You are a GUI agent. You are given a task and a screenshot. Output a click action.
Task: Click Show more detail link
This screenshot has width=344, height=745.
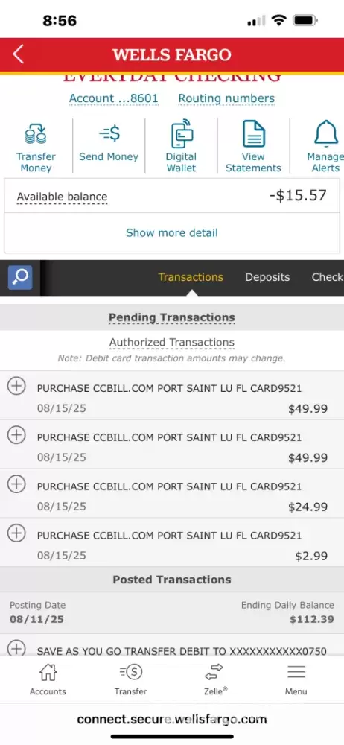point(172,232)
